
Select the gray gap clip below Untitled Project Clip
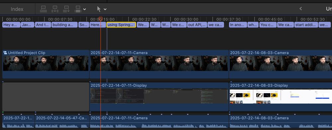tap(46, 97)
